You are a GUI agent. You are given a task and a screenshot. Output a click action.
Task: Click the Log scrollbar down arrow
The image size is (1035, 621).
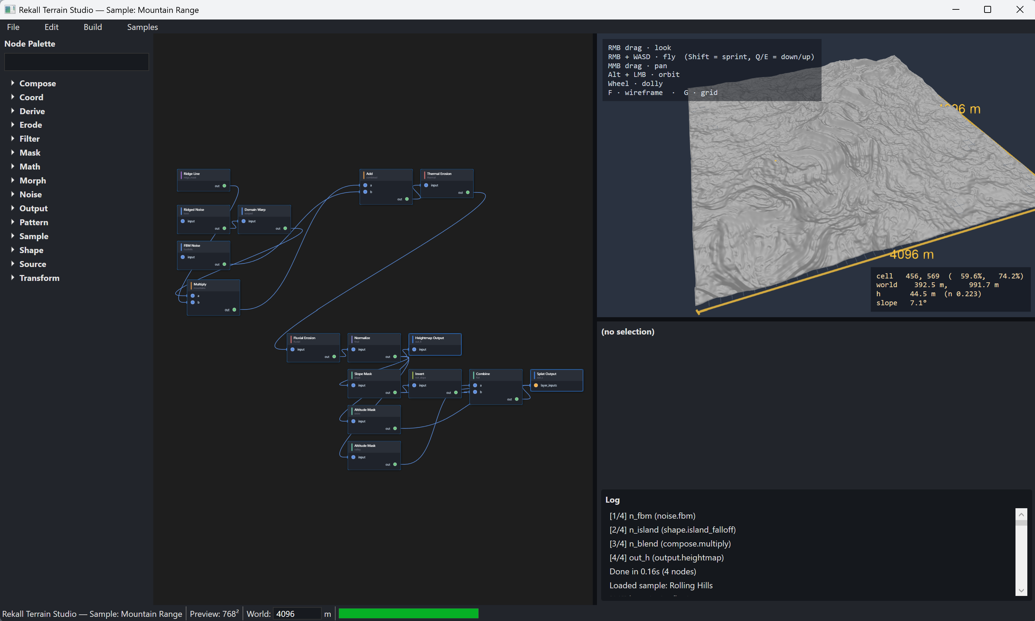[x=1021, y=590]
